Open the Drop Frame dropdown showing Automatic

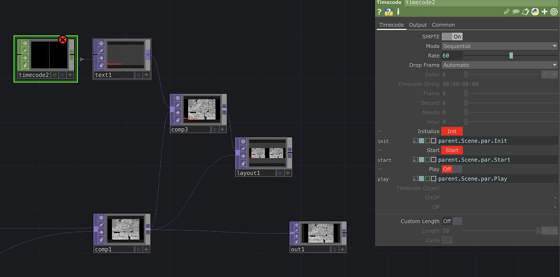[500, 65]
